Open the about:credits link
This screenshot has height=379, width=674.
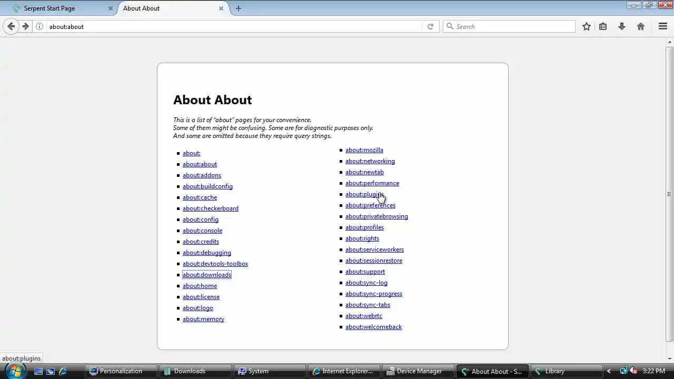click(201, 242)
